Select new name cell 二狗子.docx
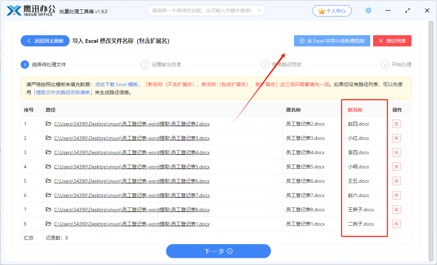Viewport: 437px width, 265px height. pyautogui.click(x=361, y=224)
